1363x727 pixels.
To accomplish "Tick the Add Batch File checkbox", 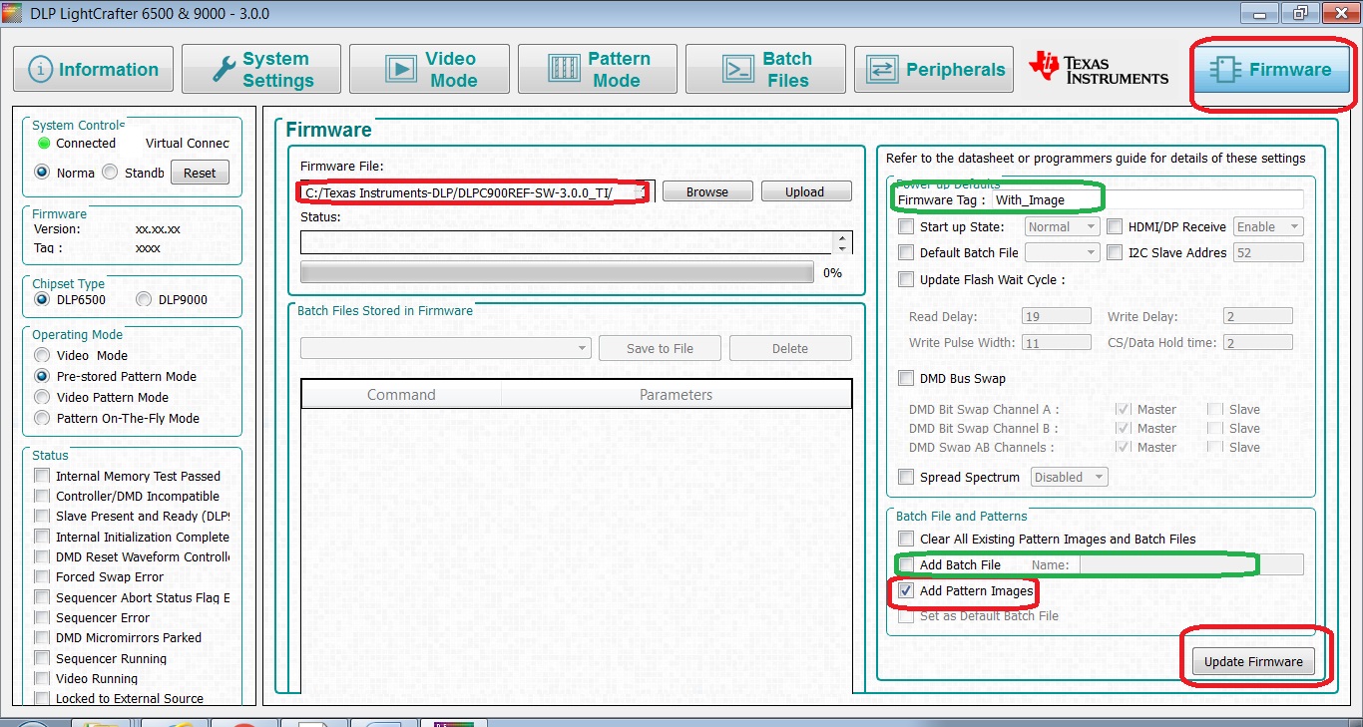I will pos(906,564).
